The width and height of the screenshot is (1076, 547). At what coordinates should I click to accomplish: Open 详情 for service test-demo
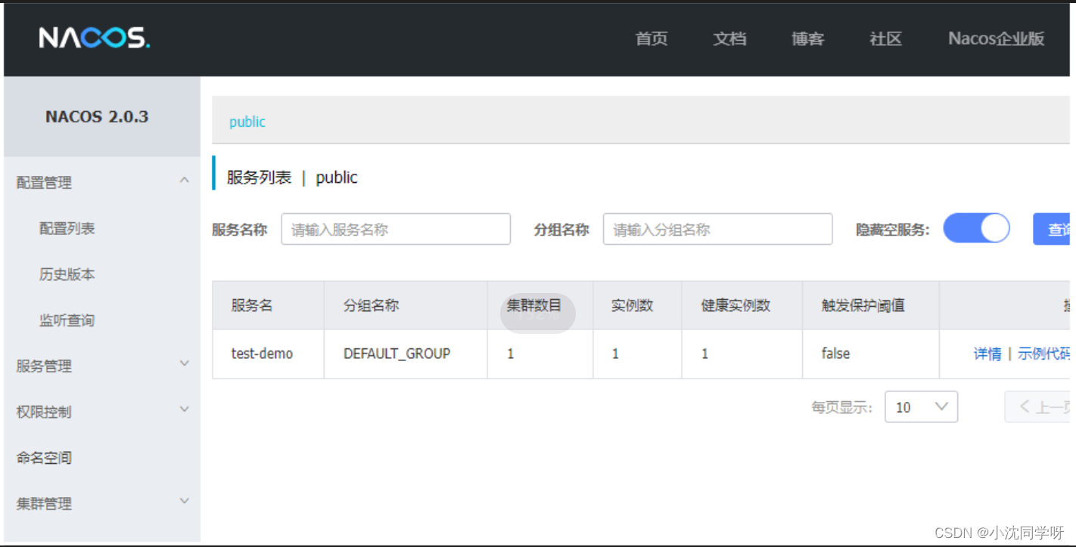coord(987,353)
